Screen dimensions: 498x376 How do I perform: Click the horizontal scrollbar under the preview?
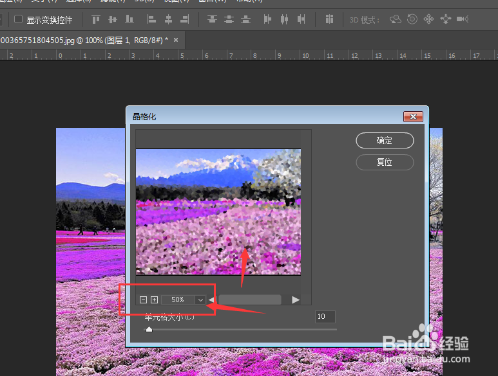click(250, 300)
